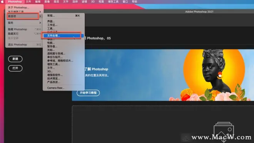Select 单位与标尺... in preferences submenu
The width and height of the screenshot is (254, 143).
pyautogui.click(x=63, y=57)
